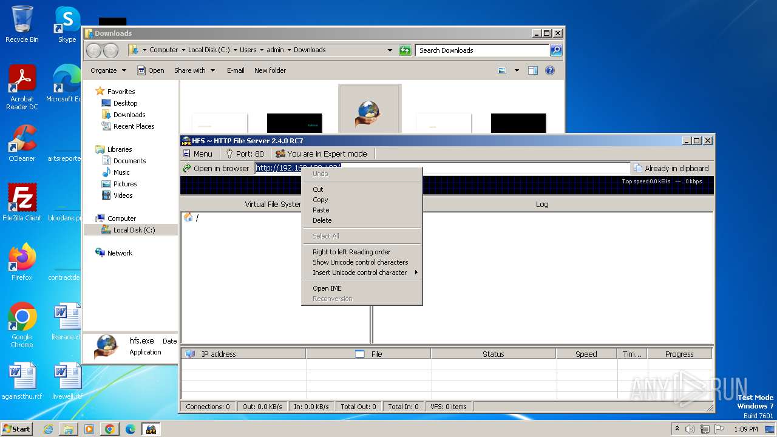Click Open button in Explorer toolbar
This screenshot has width=777, height=437.
tap(151, 70)
